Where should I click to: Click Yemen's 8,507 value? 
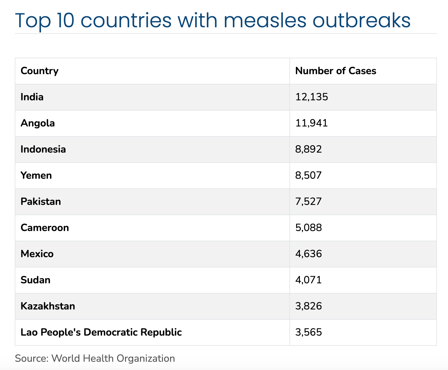tap(308, 175)
